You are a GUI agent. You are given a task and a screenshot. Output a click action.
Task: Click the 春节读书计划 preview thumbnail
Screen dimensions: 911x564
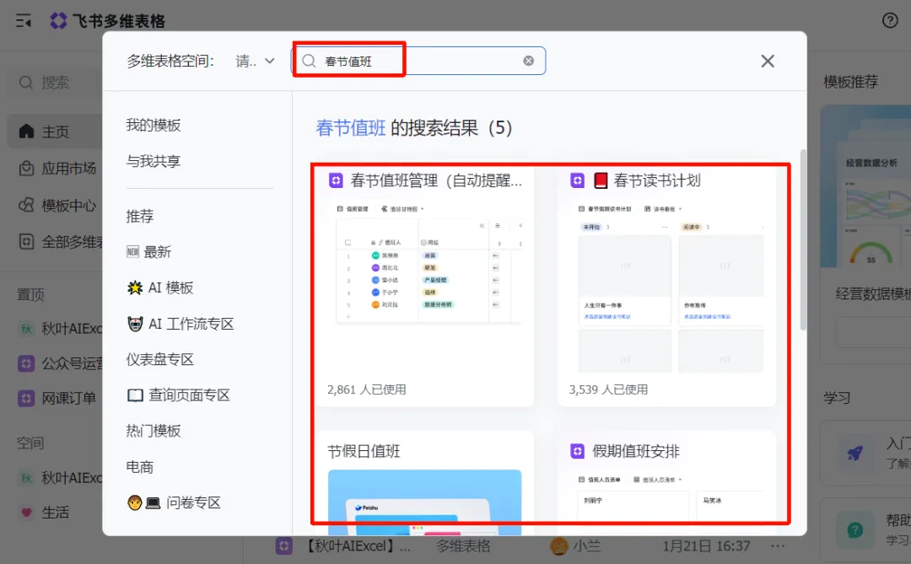click(670, 287)
